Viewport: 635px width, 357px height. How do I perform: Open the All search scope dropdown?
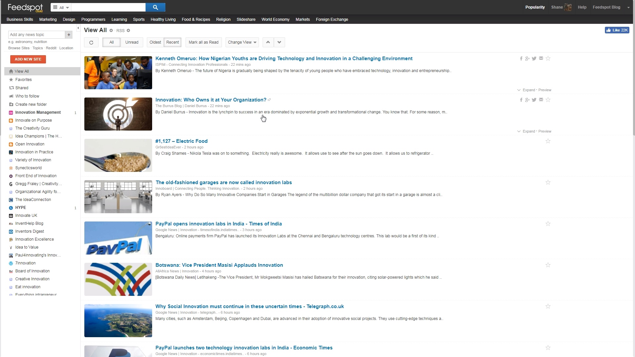[x=61, y=7]
